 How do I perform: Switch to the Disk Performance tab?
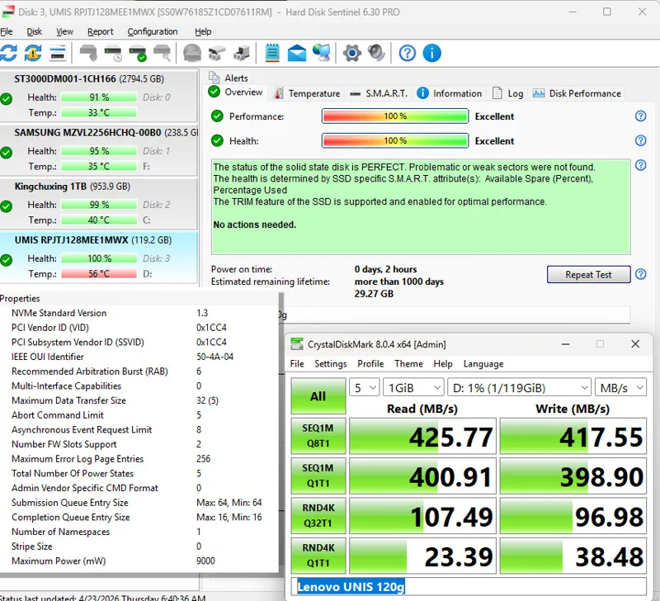click(x=577, y=93)
